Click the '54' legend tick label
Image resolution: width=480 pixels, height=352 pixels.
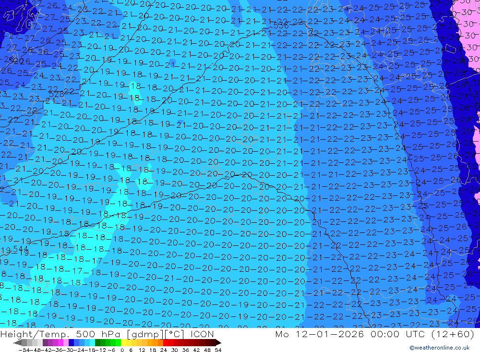218,350
